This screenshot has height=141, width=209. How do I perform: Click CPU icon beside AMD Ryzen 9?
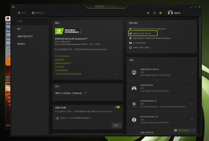[x=130, y=38]
